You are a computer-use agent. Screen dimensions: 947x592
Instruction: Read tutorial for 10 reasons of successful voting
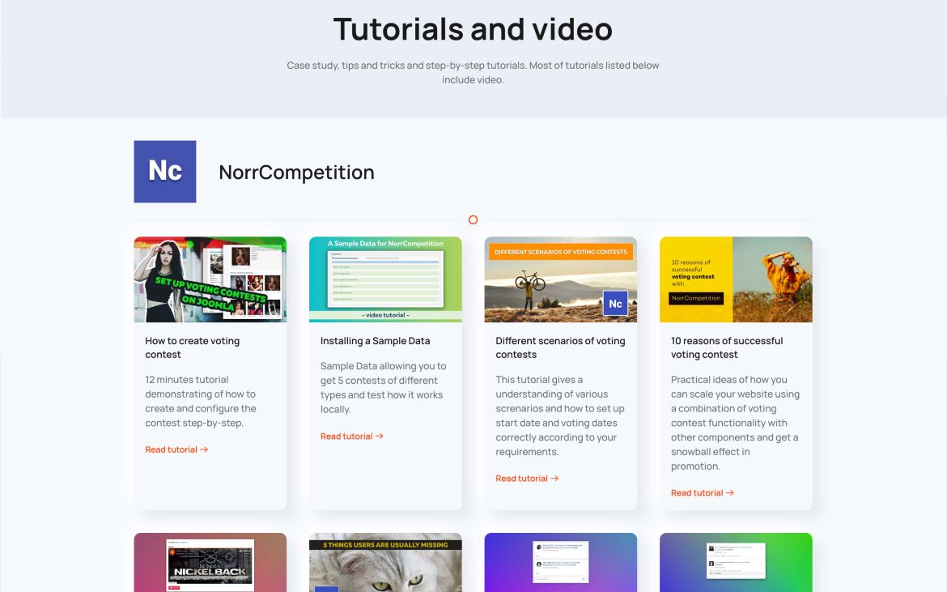click(702, 493)
